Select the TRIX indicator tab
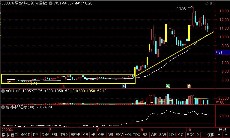Screen dimensions: 230x138 [x=64, y=135]
